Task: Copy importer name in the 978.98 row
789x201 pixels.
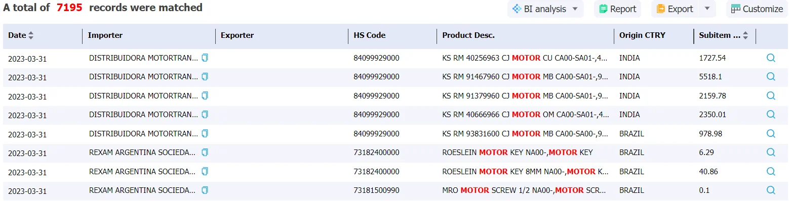Action: (x=205, y=133)
